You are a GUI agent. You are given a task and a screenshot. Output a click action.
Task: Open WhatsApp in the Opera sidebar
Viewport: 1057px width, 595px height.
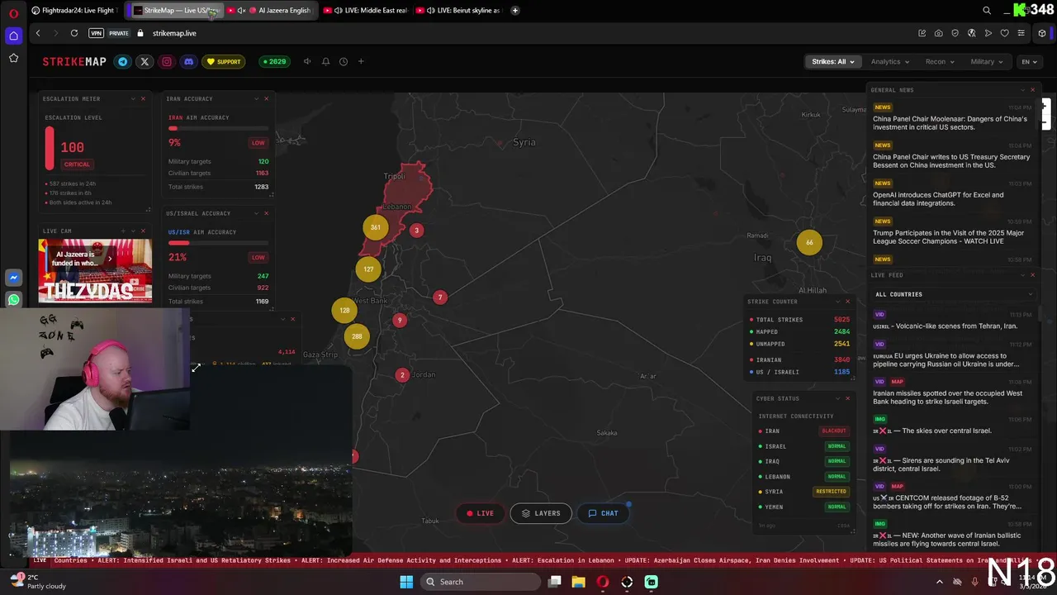(x=13, y=300)
